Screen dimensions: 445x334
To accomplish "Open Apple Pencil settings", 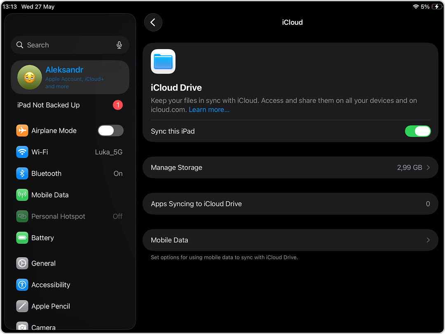I will click(70, 306).
